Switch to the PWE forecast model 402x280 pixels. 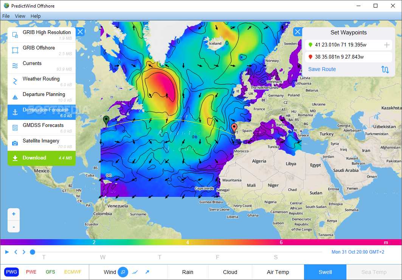coord(31,272)
